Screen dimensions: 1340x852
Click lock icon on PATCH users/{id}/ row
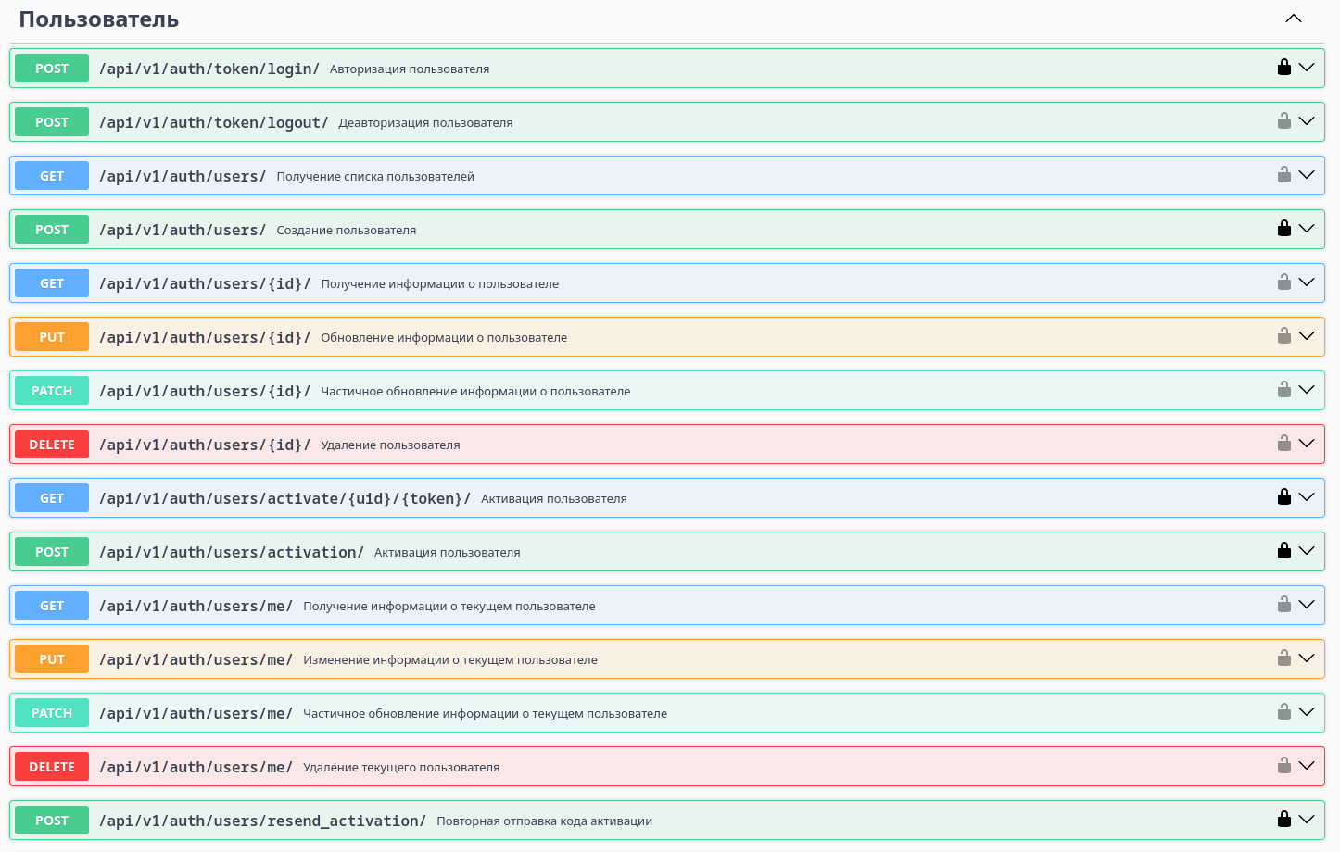coord(1284,389)
